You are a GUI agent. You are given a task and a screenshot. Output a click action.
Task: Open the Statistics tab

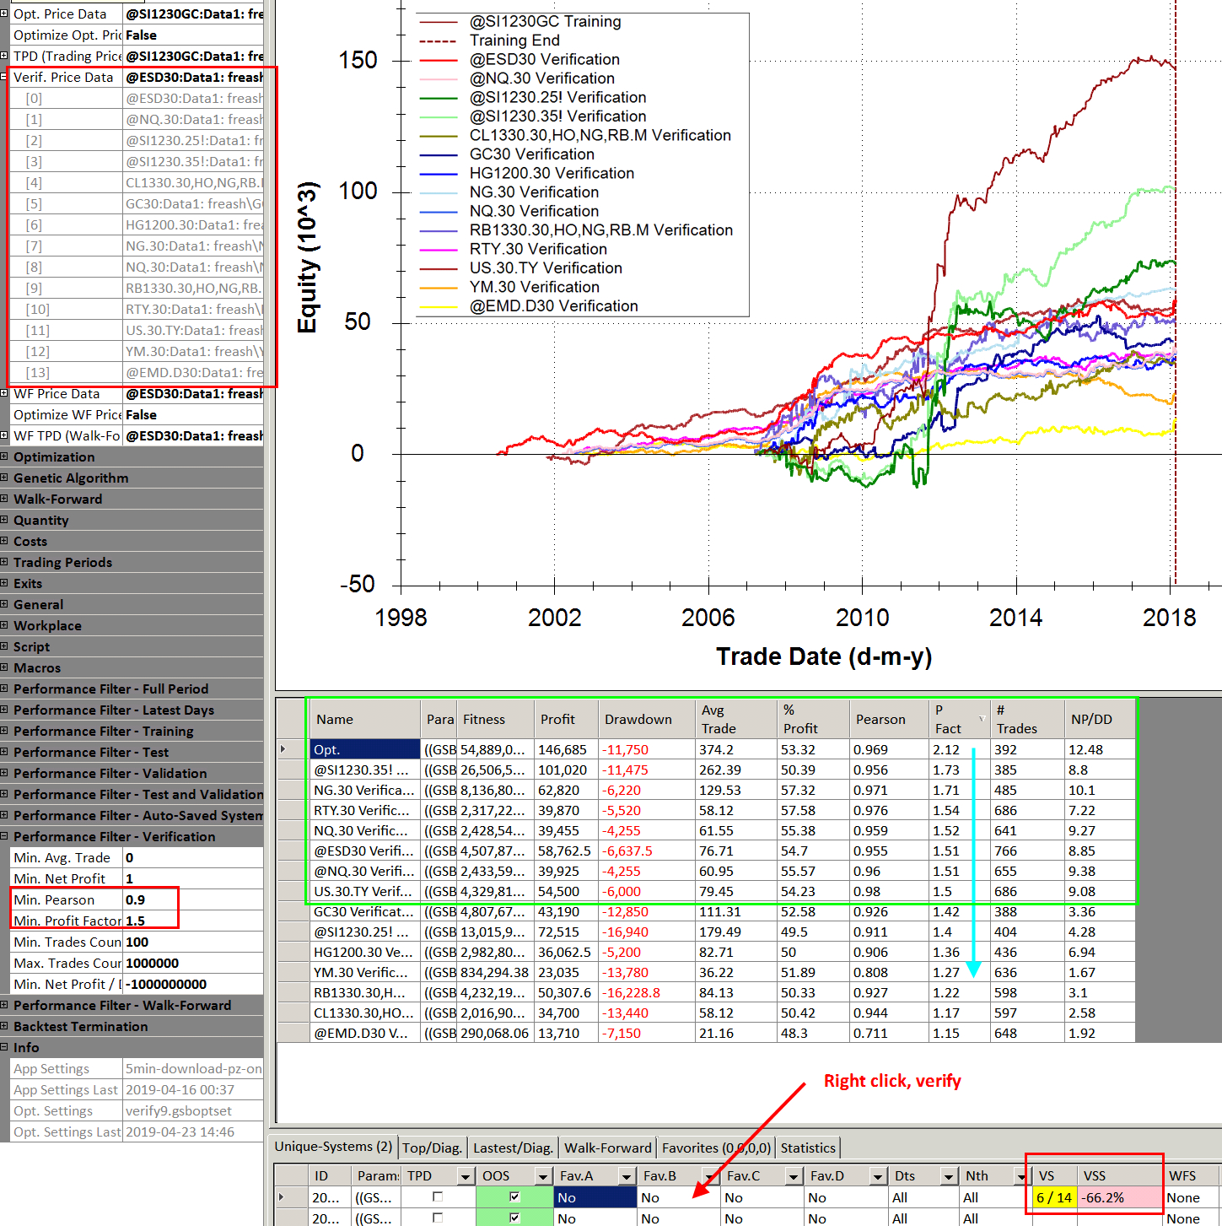pyautogui.click(x=807, y=1148)
